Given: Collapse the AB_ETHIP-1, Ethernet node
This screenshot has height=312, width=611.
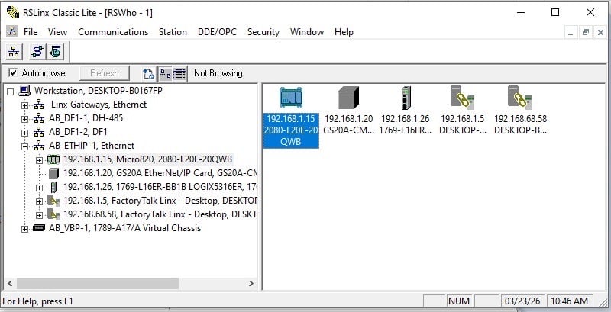Looking at the screenshot, I should click(x=25, y=147).
